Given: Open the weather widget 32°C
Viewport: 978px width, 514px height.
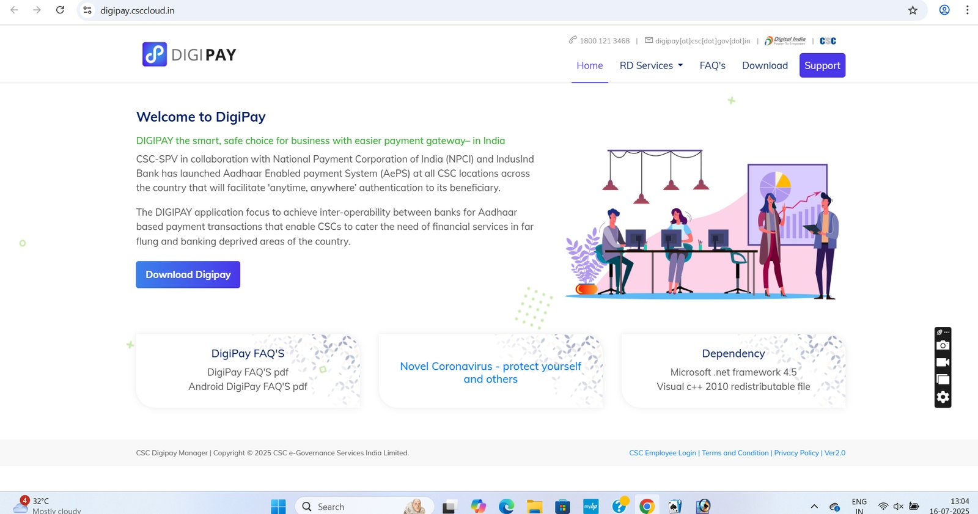Looking at the screenshot, I should pyautogui.click(x=47, y=505).
